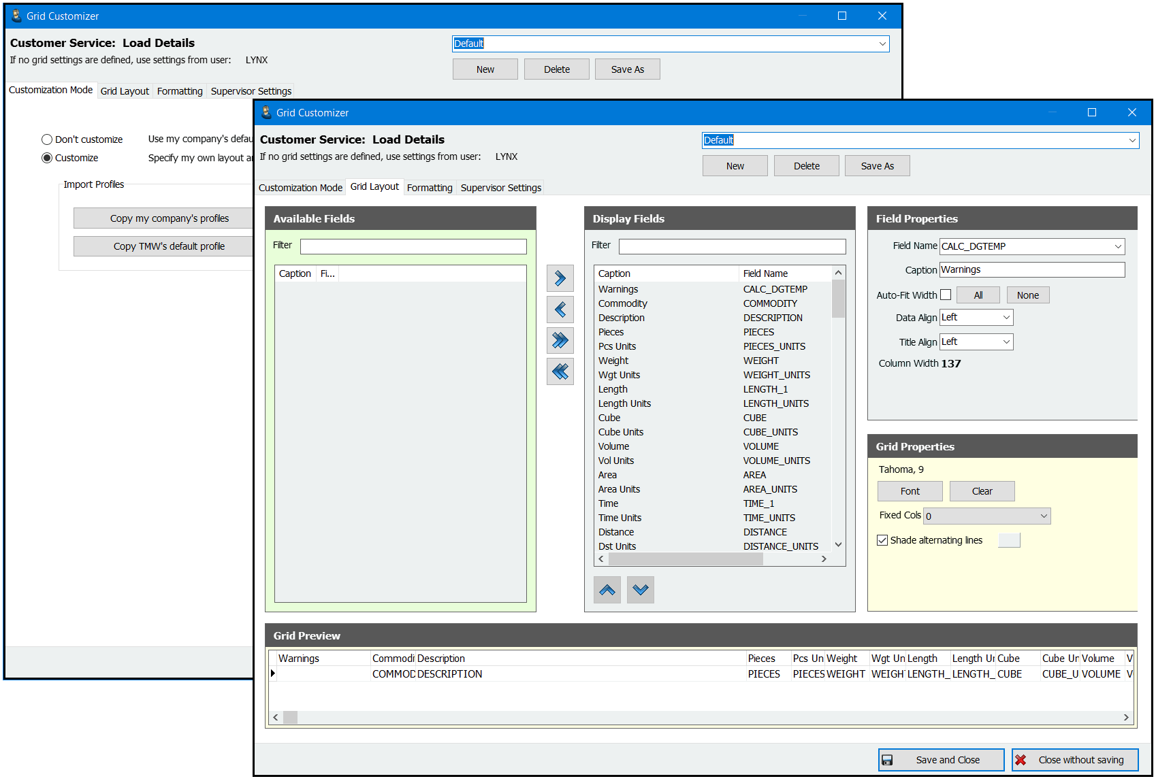Expand the Data Align dropdown
Screen dimensions: 1156x781
click(1006, 318)
